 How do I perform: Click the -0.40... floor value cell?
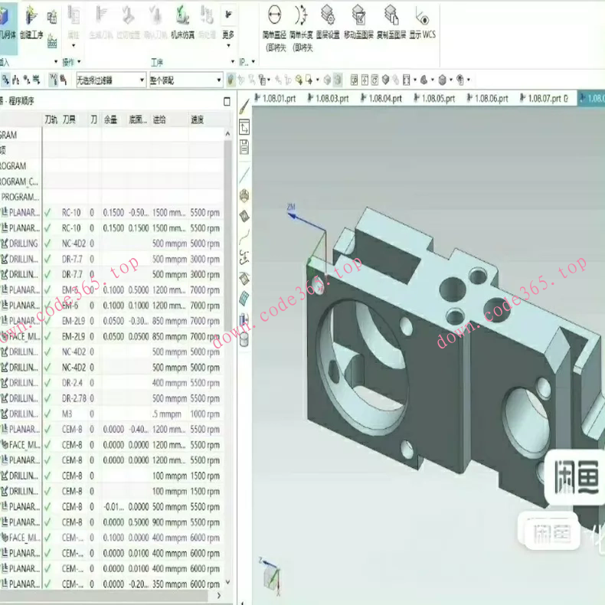tap(139, 430)
